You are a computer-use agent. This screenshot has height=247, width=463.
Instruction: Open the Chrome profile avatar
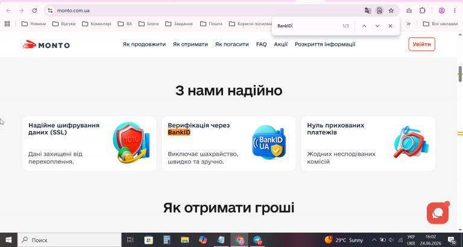coord(441,11)
